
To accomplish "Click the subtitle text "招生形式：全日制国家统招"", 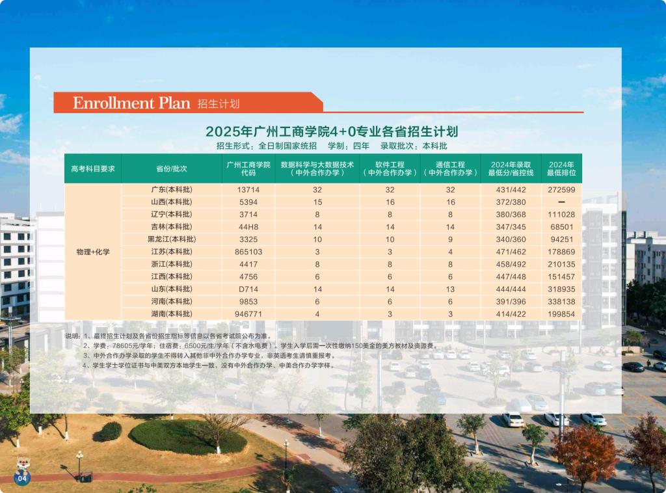I will pyautogui.click(x=266, y=146).
